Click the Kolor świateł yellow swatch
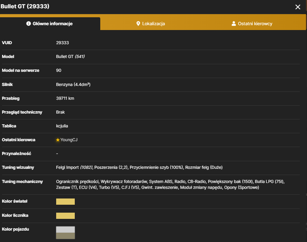Viewport: 307px width, 242px height. pyautogui.click(x=65, y=201)
